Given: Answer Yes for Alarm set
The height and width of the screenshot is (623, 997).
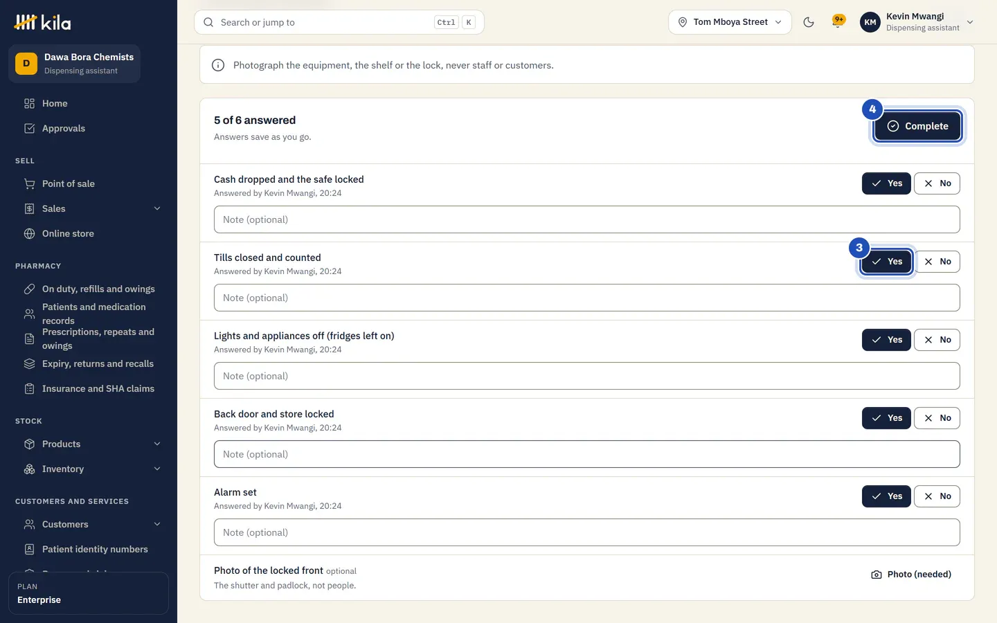Looking at the screenshot, I should click(886, 496).
